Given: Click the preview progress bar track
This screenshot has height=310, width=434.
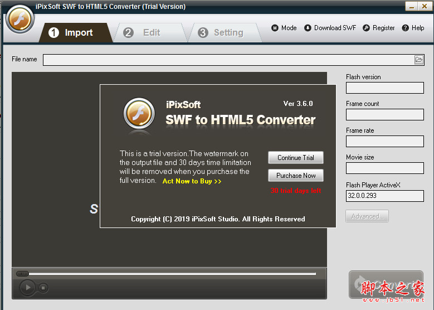Looking at the screenshot, I should [172, 274].
